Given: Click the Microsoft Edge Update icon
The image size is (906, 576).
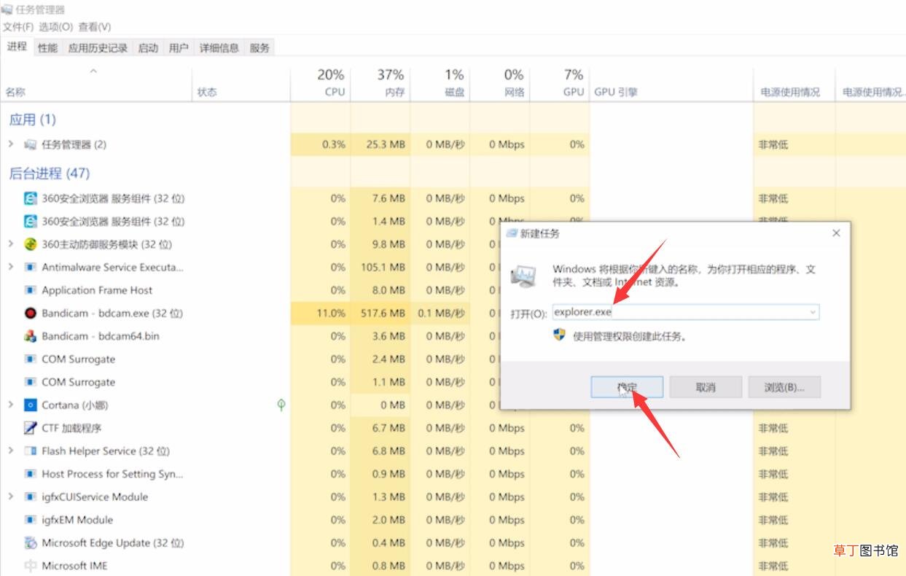Looking at the screenshot, I should point(30,543).
